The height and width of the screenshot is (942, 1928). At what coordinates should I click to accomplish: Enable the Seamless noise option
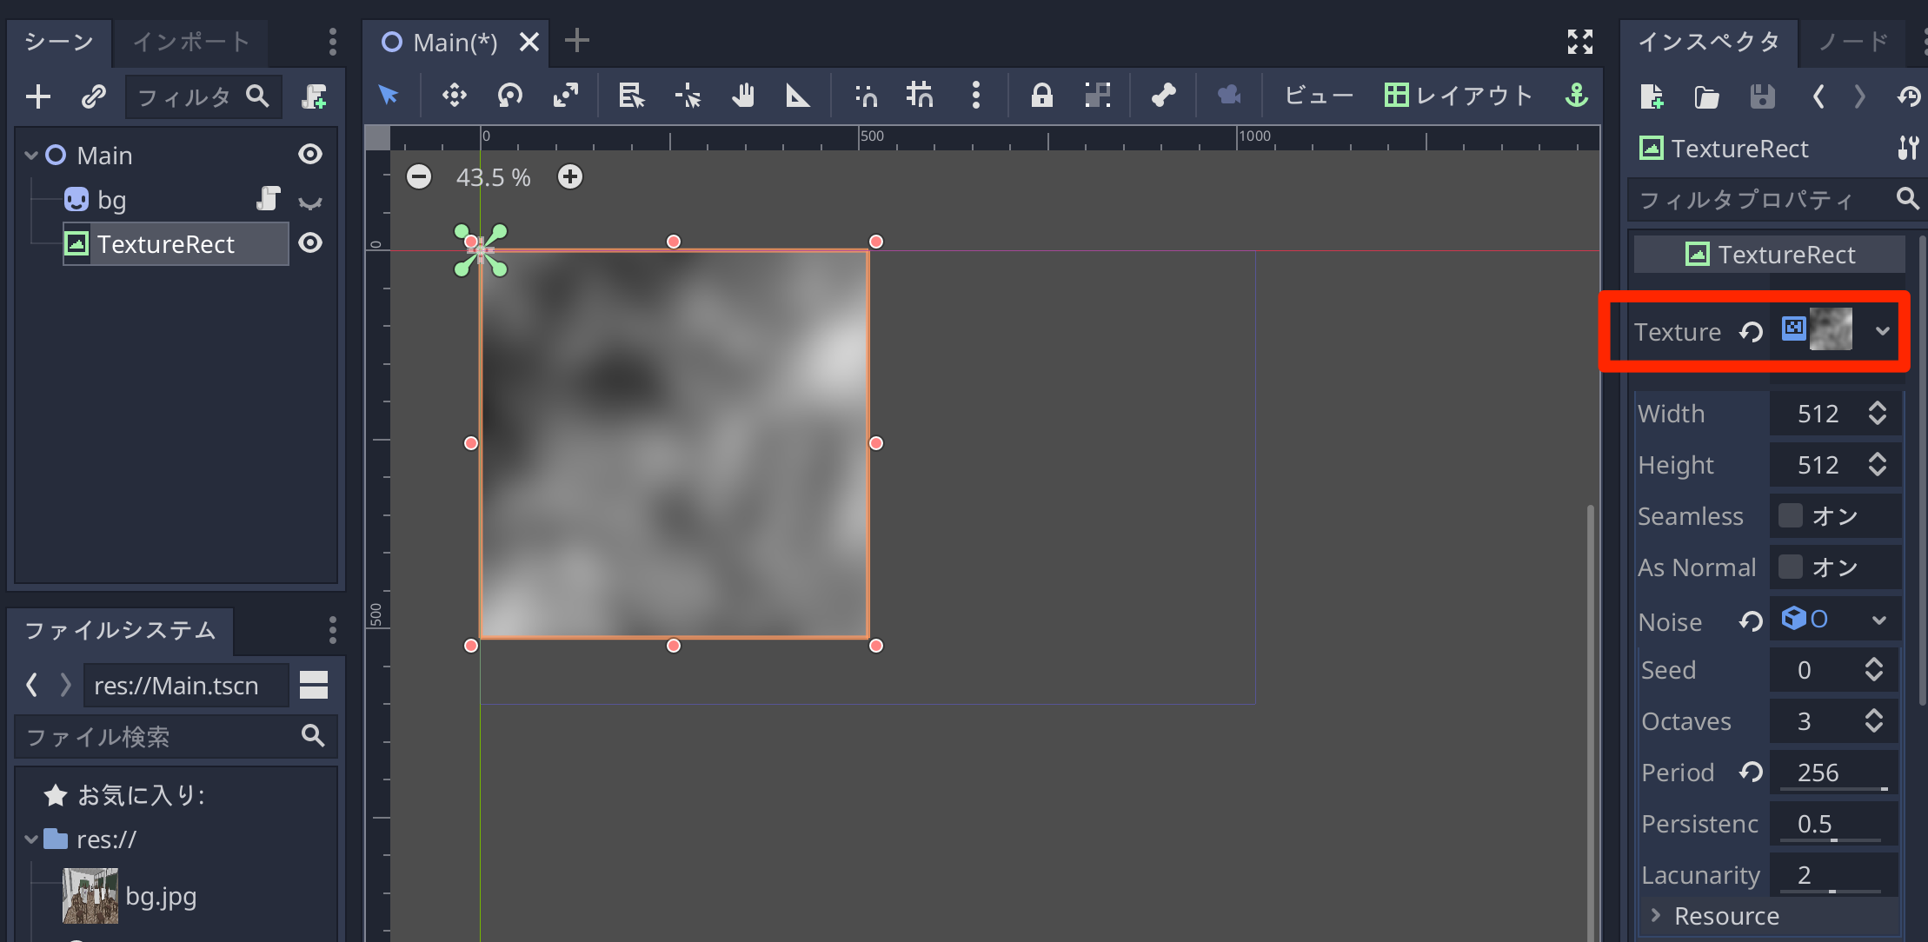pos(1790,515)
